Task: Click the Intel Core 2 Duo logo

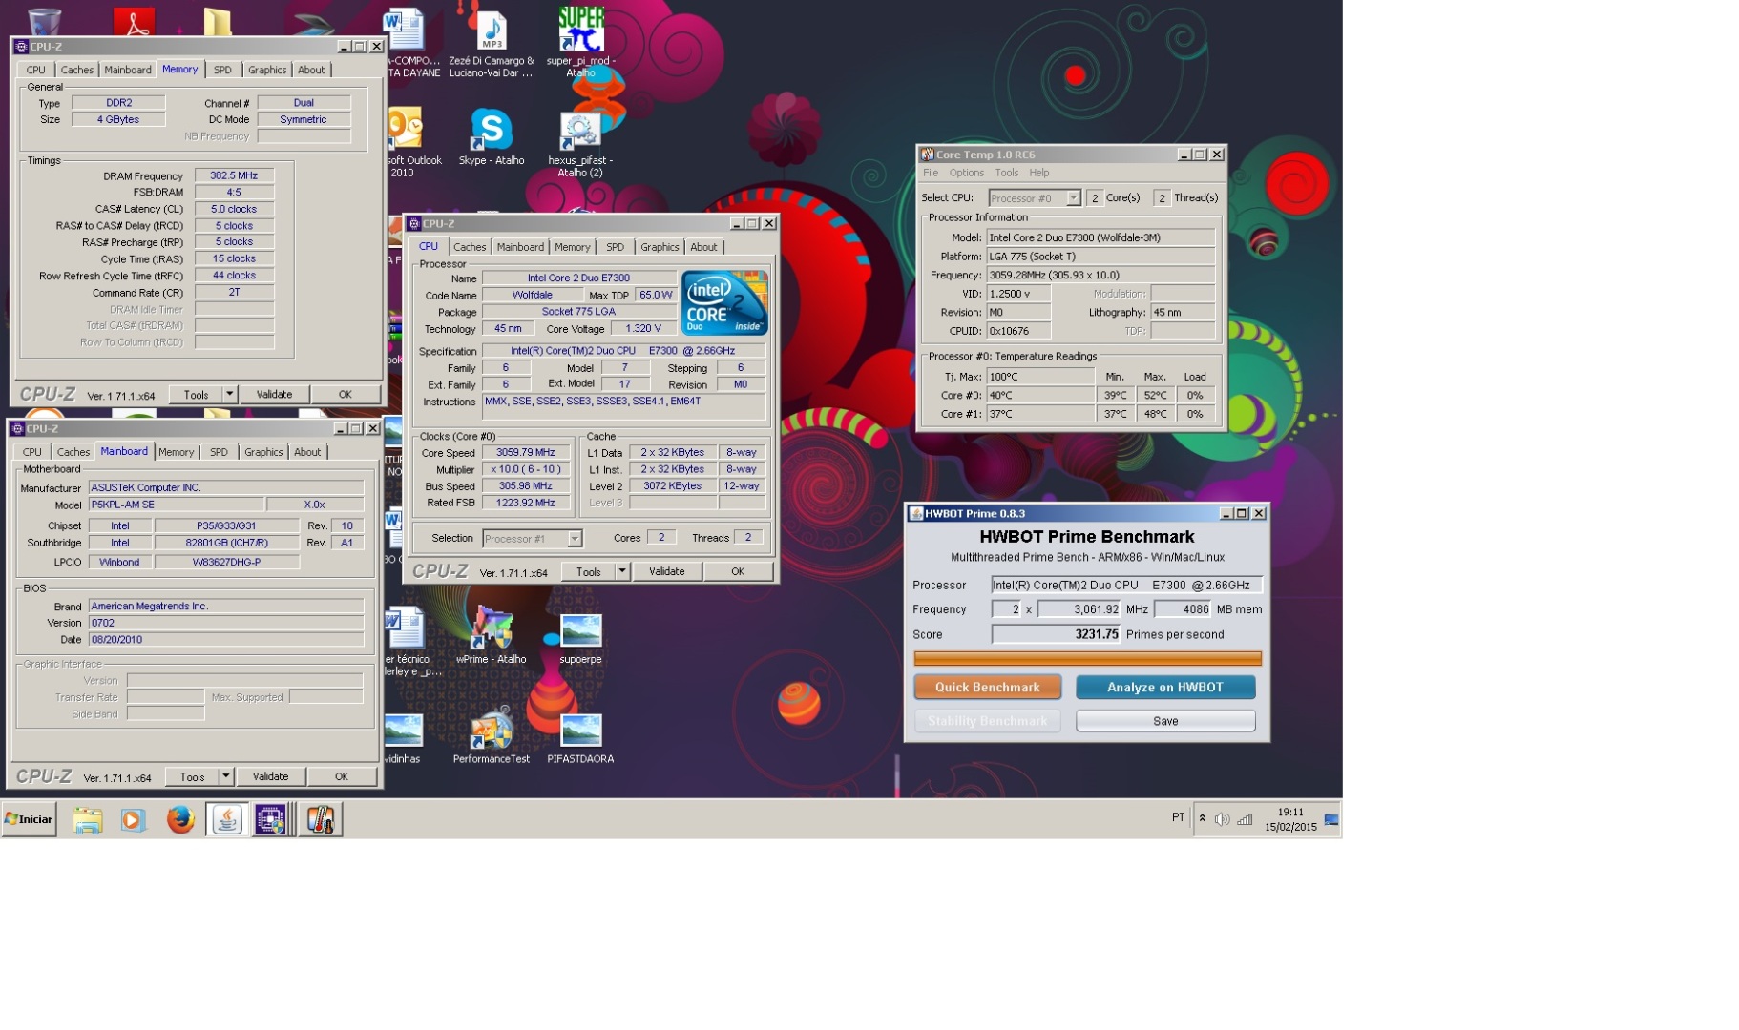Action: pyautogui.click(x=724, y=302)
